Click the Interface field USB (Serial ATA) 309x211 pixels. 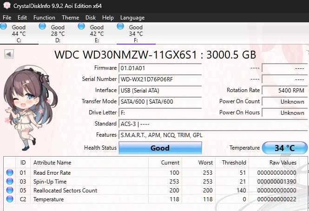coord(160,91)
